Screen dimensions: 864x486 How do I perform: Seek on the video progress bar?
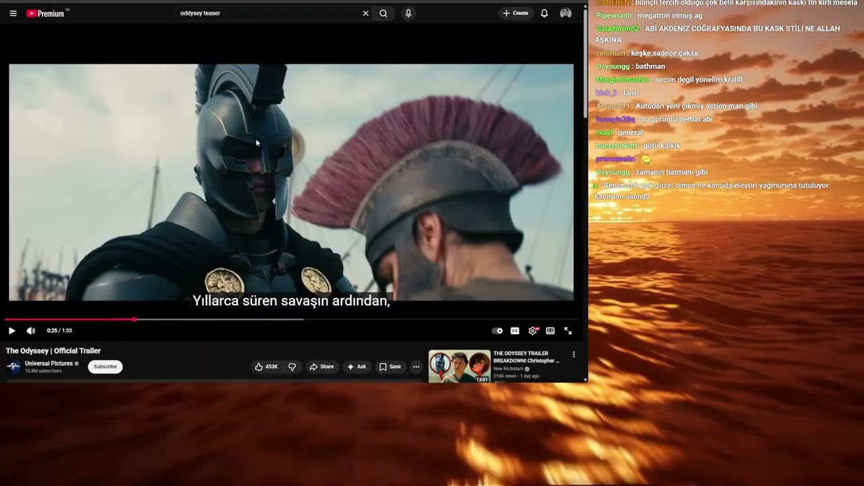click(x=290, y=319)
